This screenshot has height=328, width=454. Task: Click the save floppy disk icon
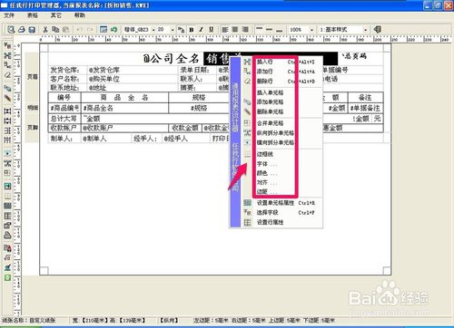[32, 29]
